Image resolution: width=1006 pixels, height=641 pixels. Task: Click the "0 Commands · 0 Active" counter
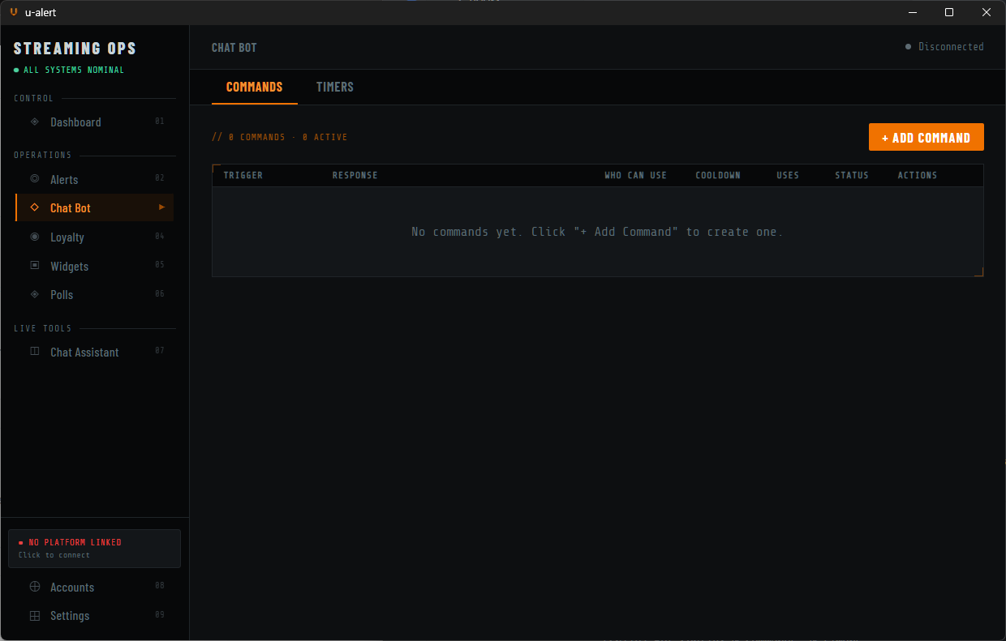point(280,137)
